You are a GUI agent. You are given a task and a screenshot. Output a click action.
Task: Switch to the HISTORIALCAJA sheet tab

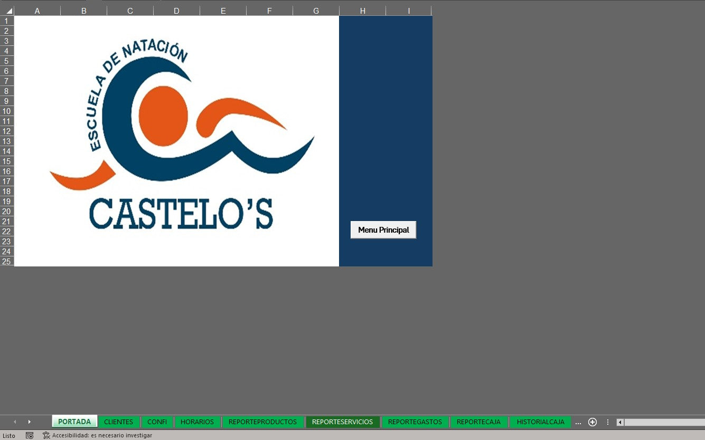(540, 422)
